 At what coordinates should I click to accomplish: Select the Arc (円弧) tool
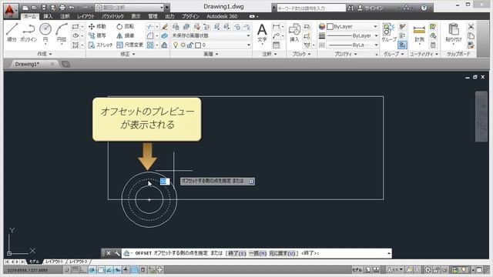pos(62,32)
